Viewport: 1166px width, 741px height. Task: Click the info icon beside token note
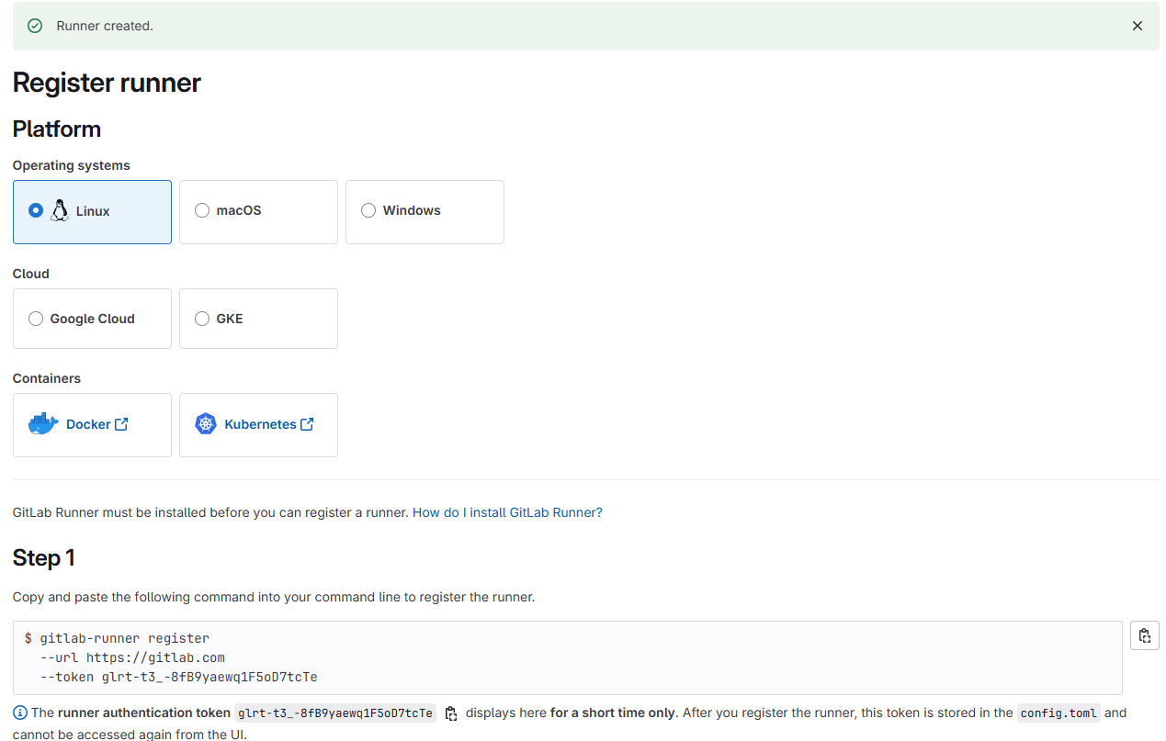click(20, 713)
